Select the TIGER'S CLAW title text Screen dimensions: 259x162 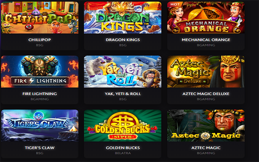coord(40,147)
